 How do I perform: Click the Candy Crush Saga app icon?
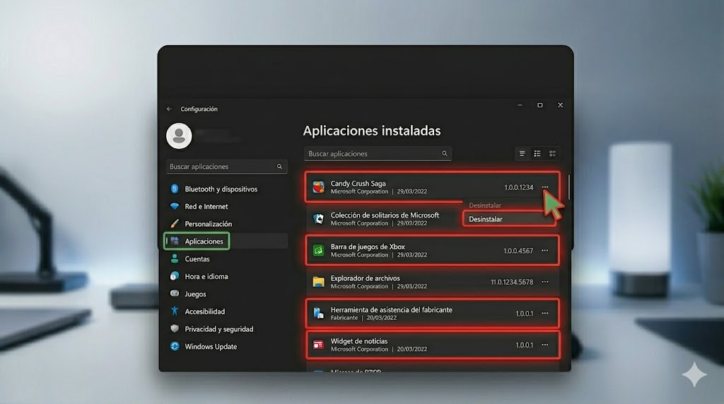[319, 187]
